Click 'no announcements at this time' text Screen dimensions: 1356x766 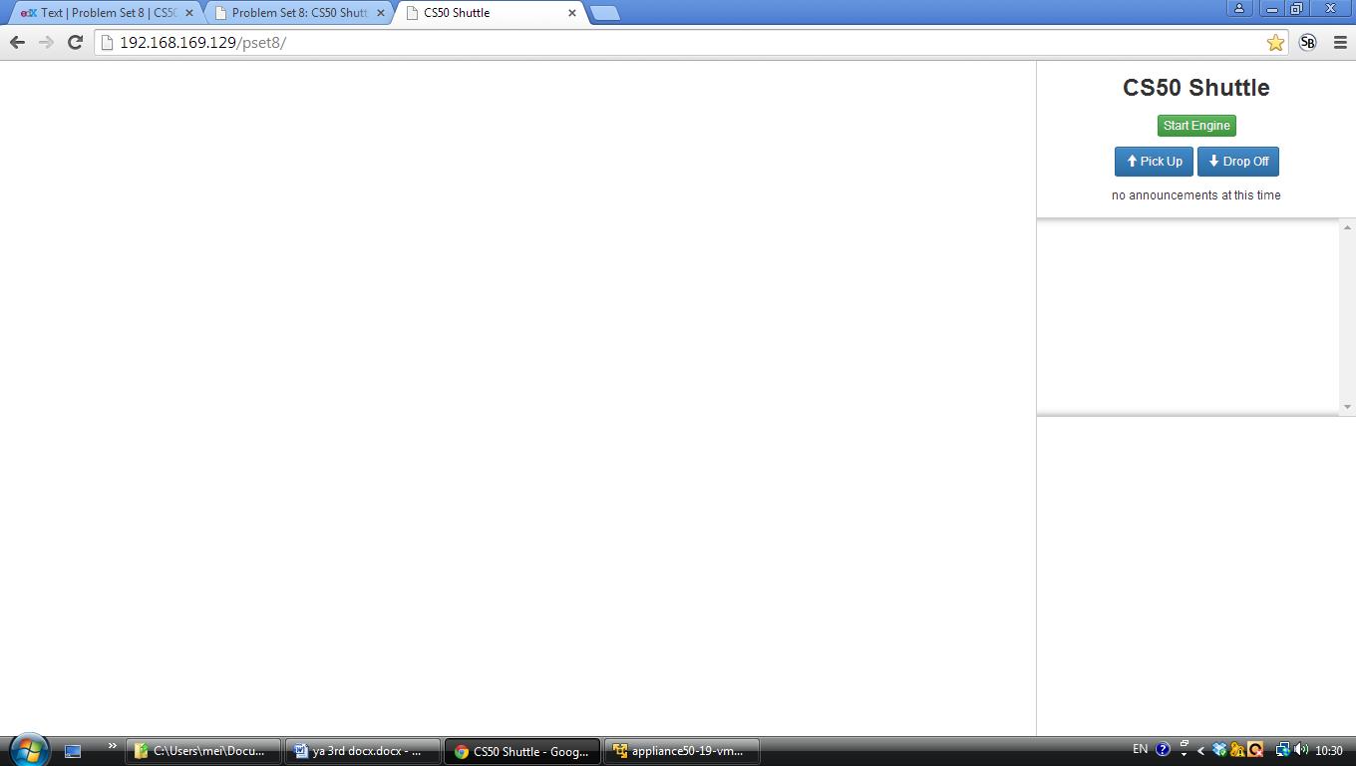tap(1196, 195)
